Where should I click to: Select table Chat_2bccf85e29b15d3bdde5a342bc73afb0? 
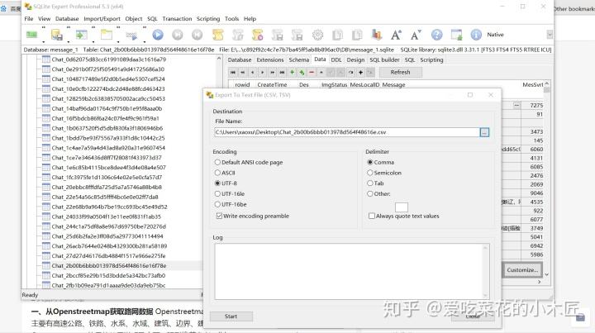(108, 275)
